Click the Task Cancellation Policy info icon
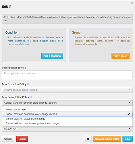The width and height of the screenshot is (135, 144). tap(31, 97)
